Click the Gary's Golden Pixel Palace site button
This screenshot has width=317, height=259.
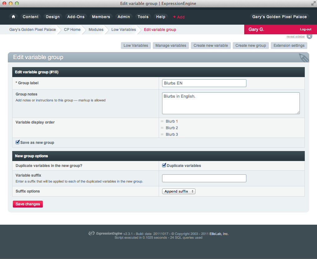click(280, 17)
